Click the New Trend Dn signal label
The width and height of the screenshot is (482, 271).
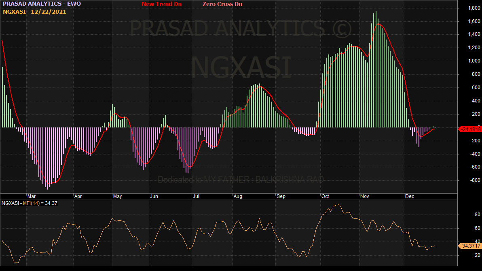[162, 4]
